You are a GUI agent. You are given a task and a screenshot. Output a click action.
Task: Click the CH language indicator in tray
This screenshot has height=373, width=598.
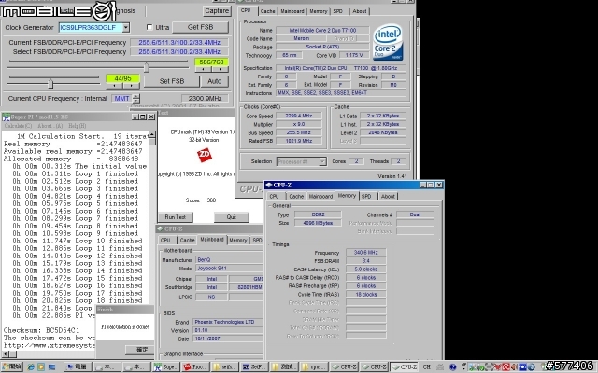point(427,367)
